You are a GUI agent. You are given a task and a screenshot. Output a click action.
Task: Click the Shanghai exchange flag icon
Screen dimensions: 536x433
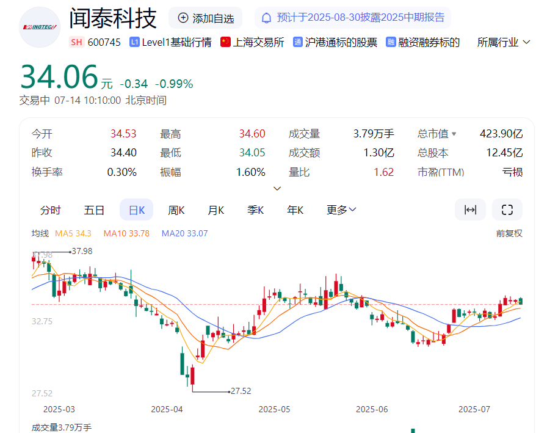click(225, 42)
